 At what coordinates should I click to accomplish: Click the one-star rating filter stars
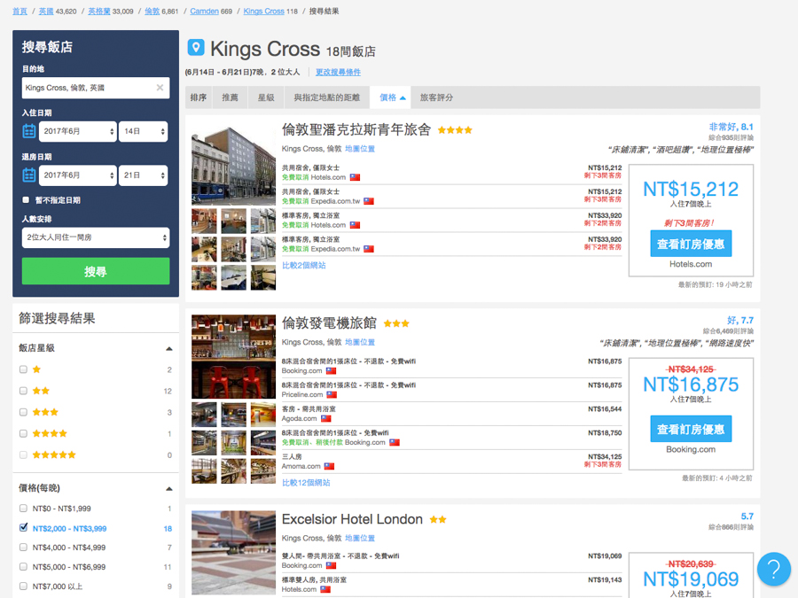click(36, 369)
